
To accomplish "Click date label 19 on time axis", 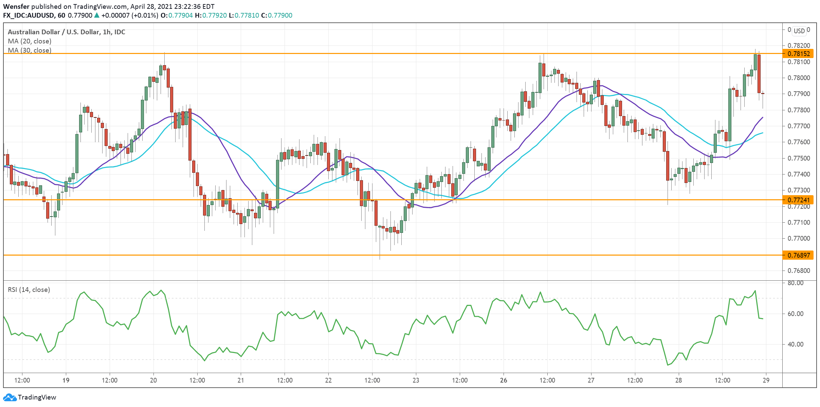I will (x=66, y=380).
